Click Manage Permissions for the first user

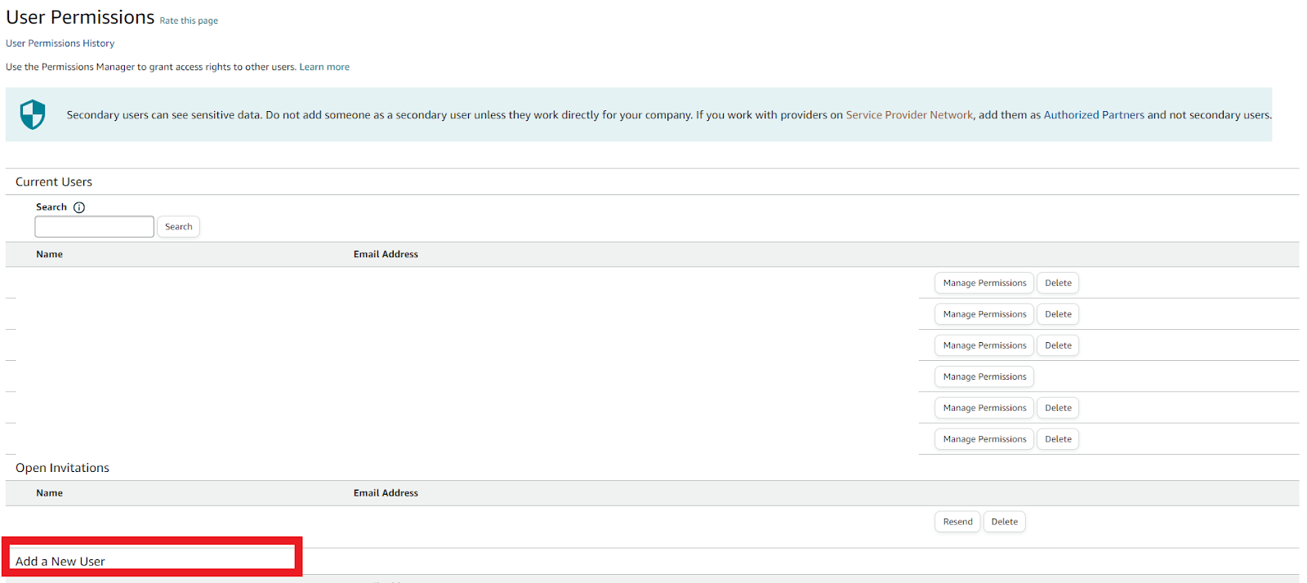point(984,283)
